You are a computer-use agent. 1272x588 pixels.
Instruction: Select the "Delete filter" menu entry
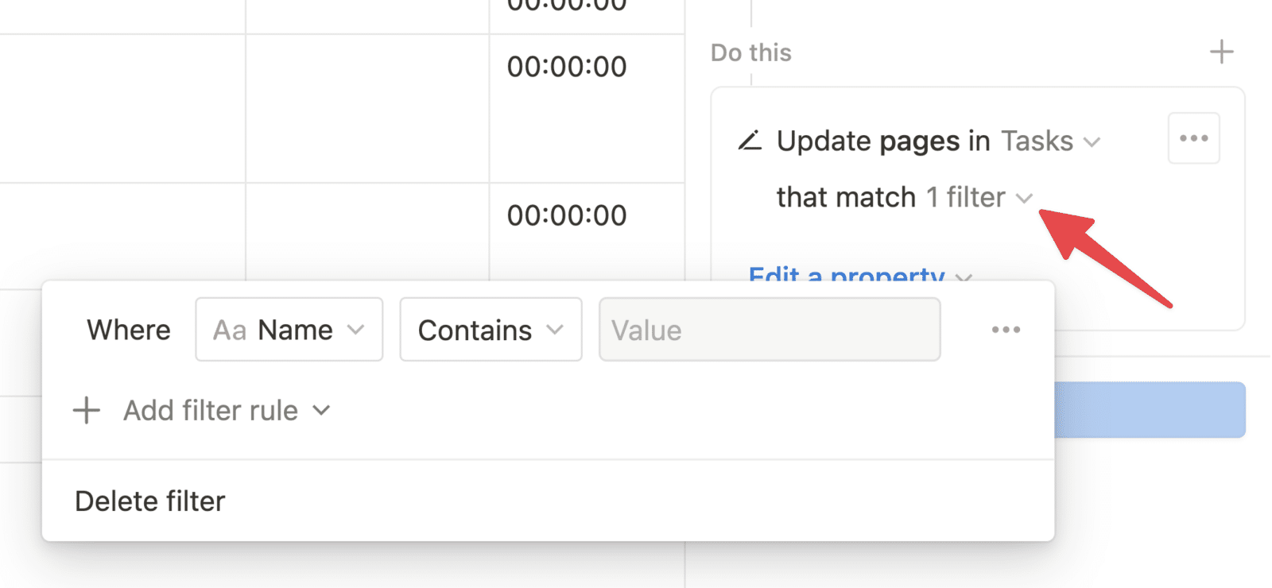pyautogui.click(x=149, y=501)
